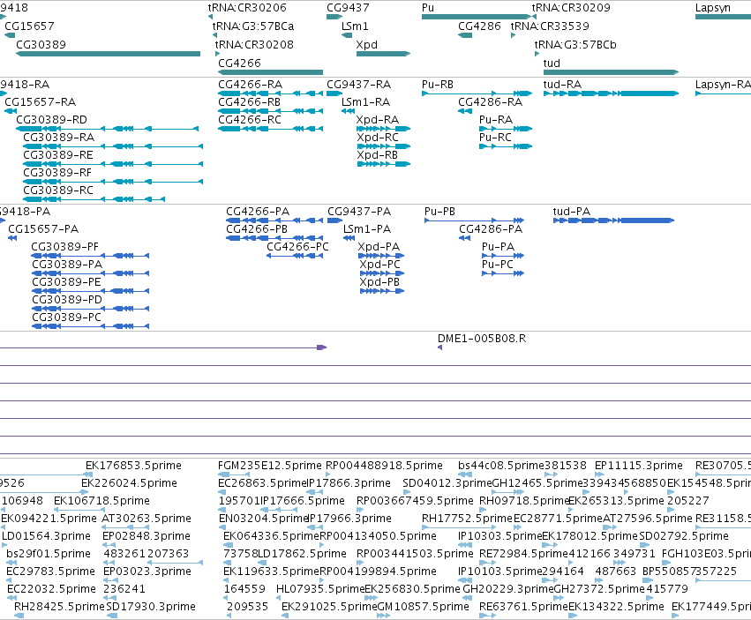The width and height of the screenshot is (751, 620).
Task: Select protein CG4286-PA label
Action: [x=491, y=228]
